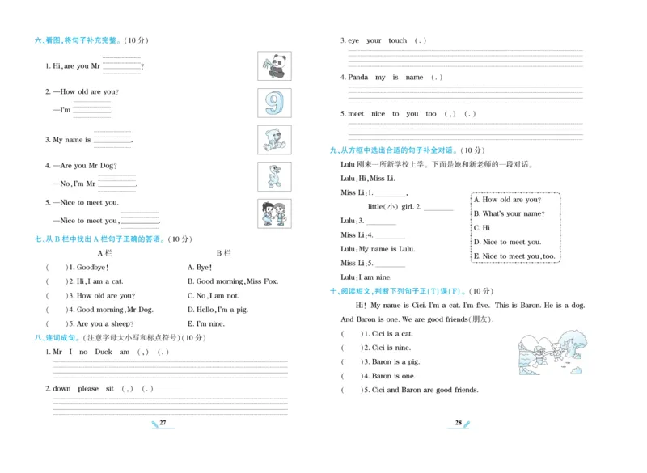Click the cartoon illustration beside the Cici passage
The width and height of the screenshot is (647, 473).
pos(549,355)
